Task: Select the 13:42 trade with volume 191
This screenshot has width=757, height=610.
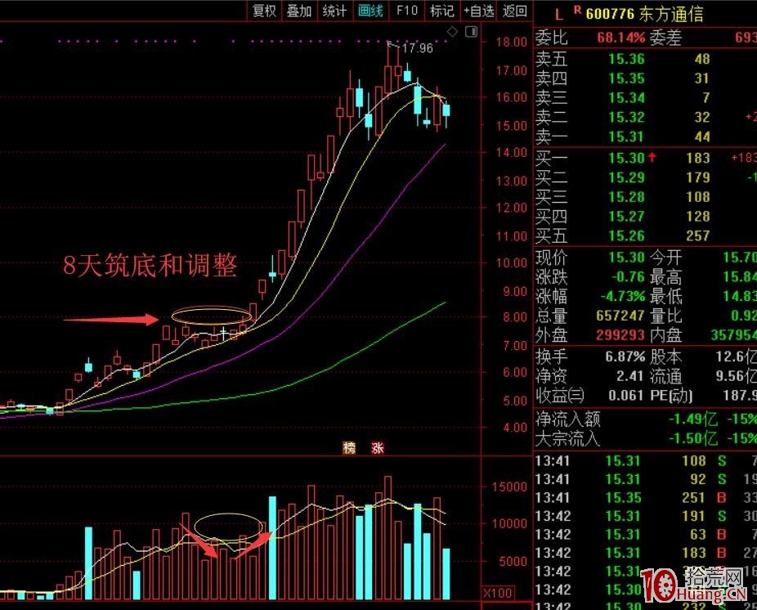Action: [x=646, y=516]
